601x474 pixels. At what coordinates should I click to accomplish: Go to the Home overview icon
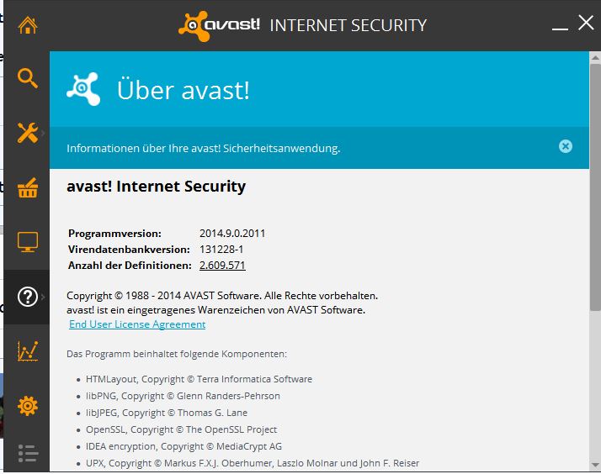coord(28,25)
